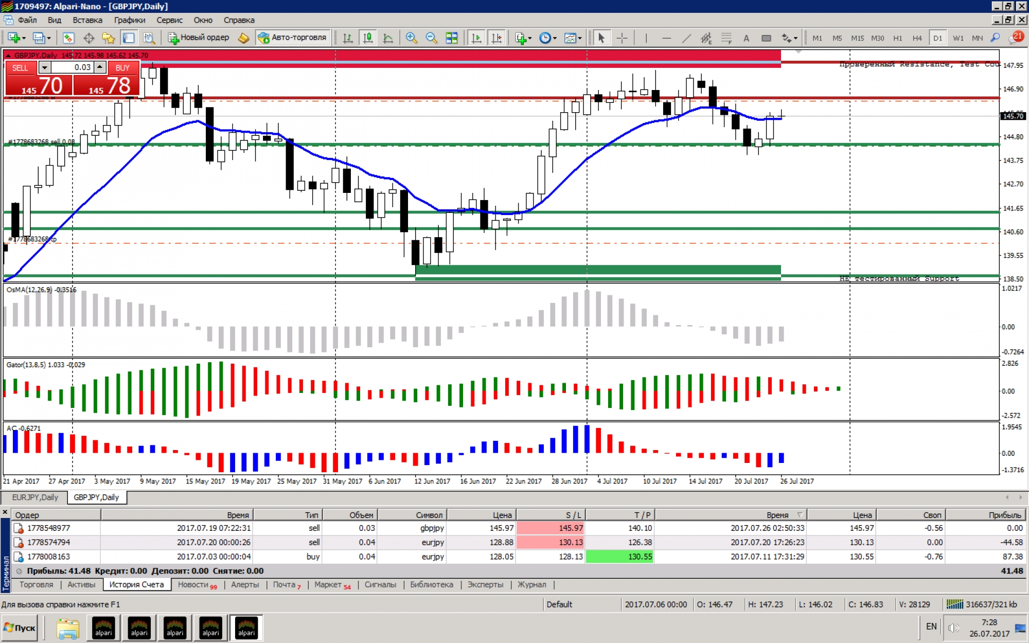Click the Новый ордер button

[199, 38]
